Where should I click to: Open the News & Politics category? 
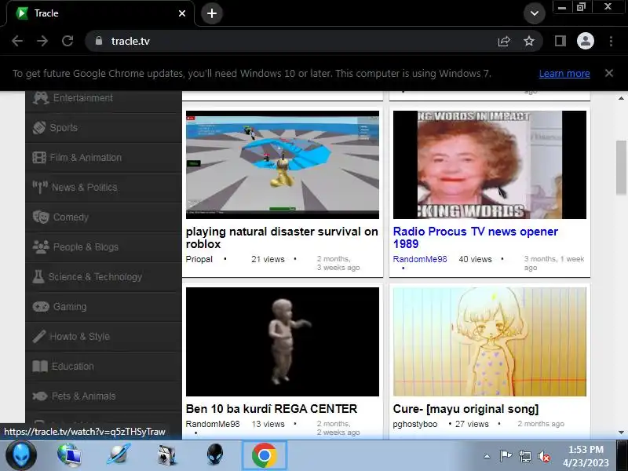coord(104,187)
